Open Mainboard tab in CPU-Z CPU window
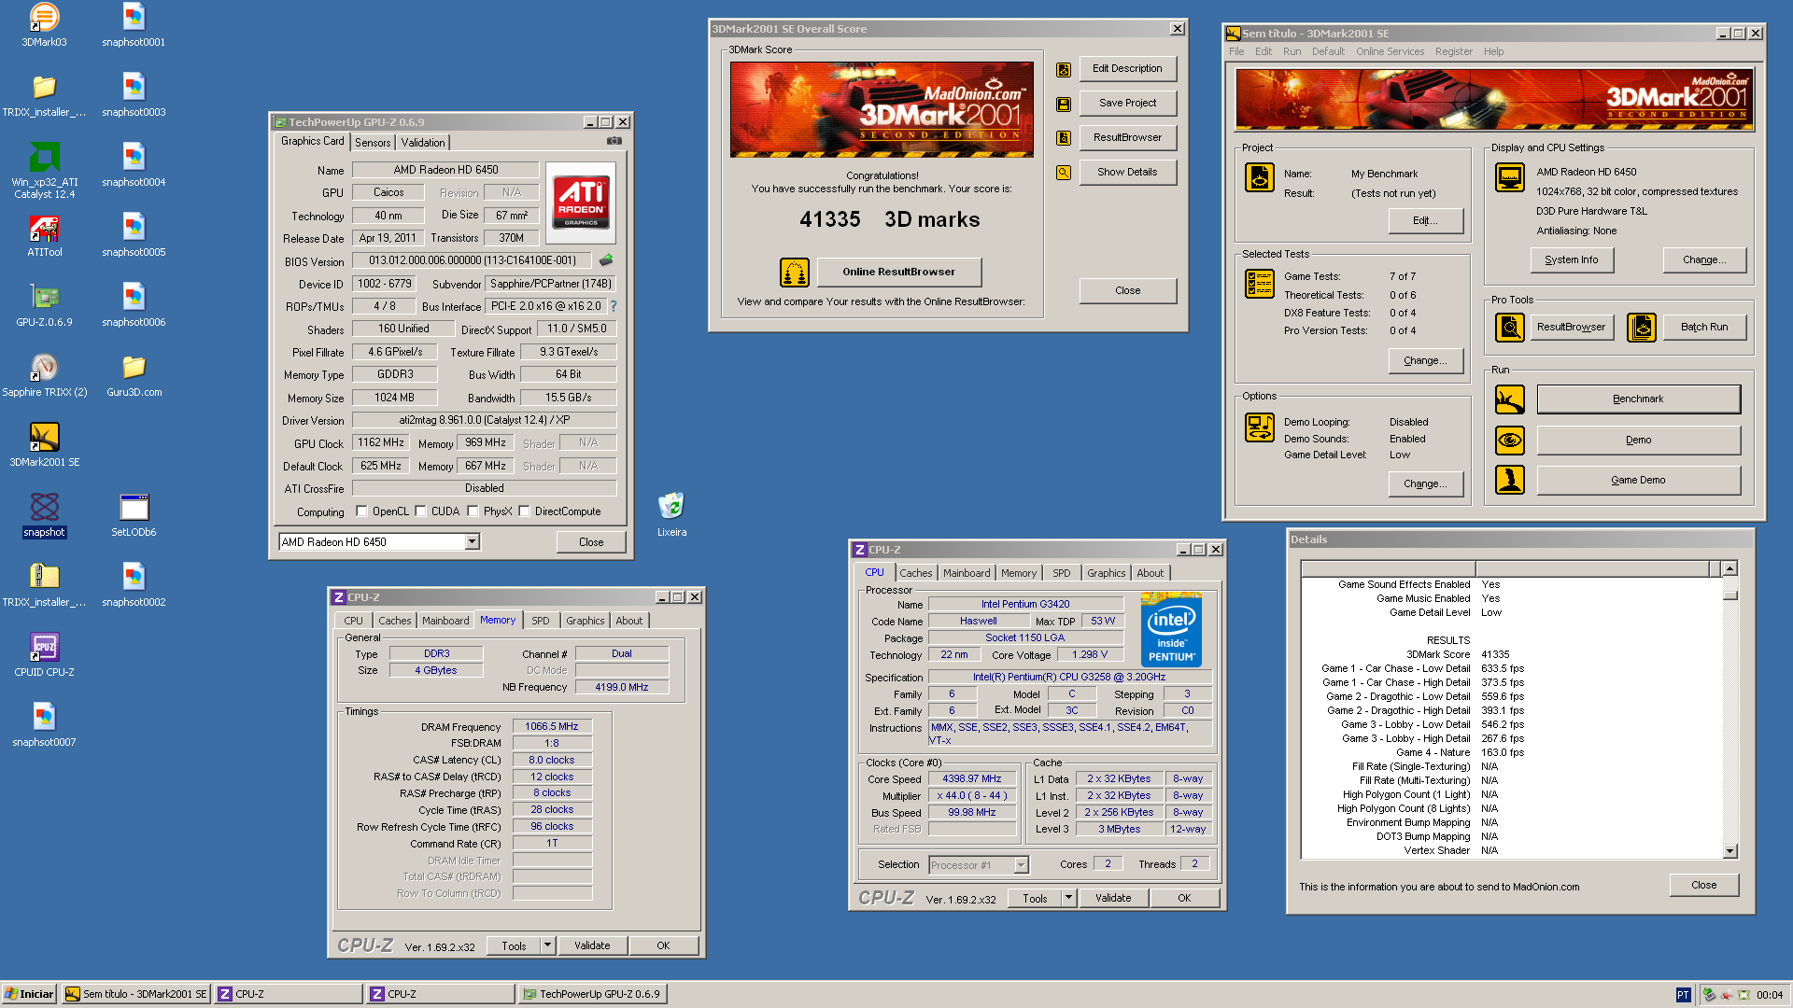Screen dimensions: 1793x1008 click(967, 573)
